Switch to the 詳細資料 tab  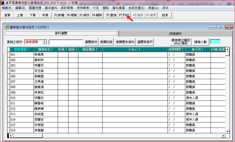tap(175, 34)
